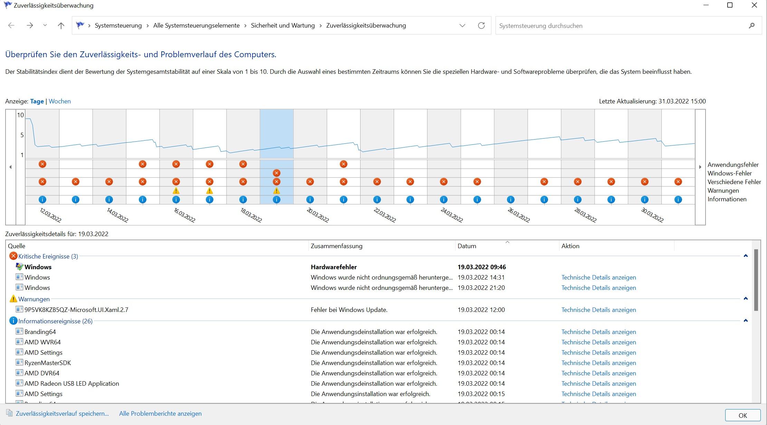Click the details list scrollbar thumb

[x=756, y=280]
